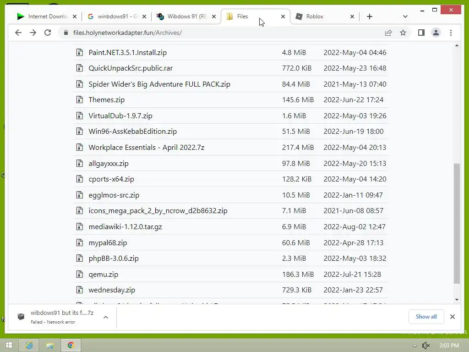Click the 145.6 MiB size value
This screenshot has width=469, height=352.
[298, 99]
